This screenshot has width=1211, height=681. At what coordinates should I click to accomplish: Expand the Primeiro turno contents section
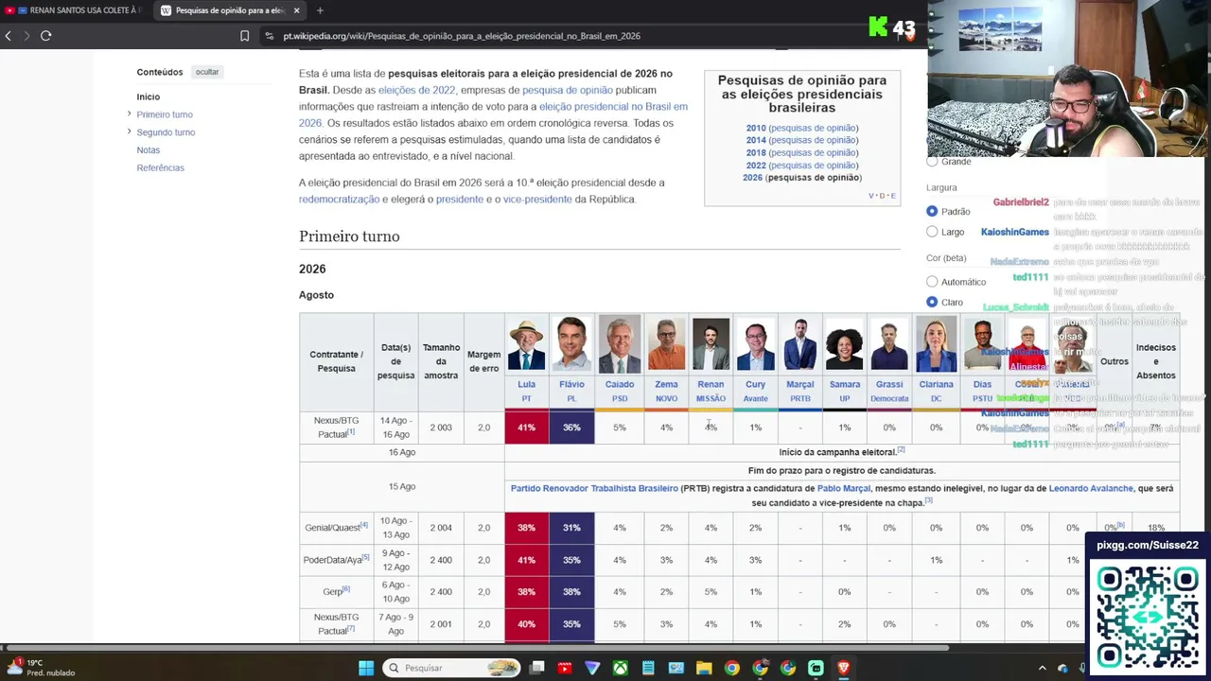click(129, 114)
